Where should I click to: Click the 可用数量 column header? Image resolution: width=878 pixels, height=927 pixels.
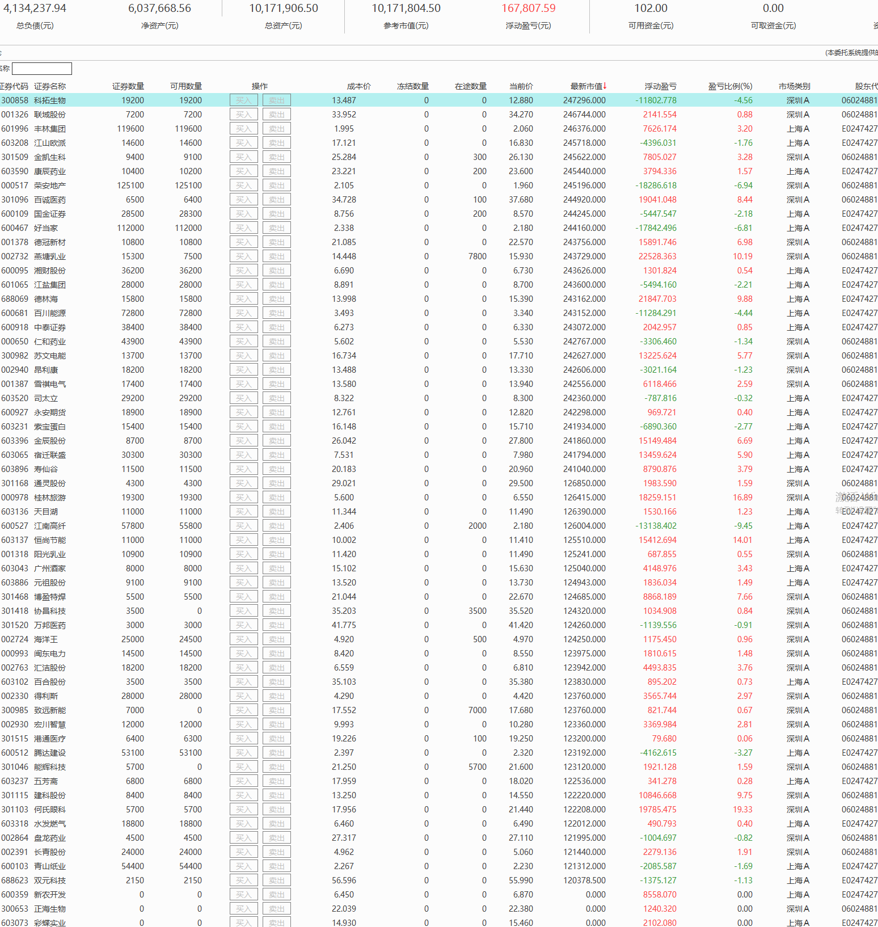pyautogui.click(x=186, y=86)
